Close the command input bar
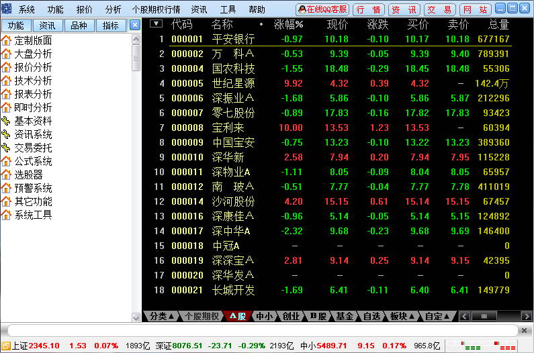Image resolution: width=534 pixels, height=353 pixels. 524,330
